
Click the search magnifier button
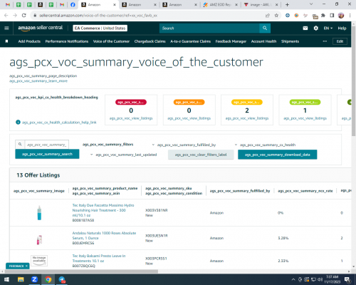click(265, 28)
